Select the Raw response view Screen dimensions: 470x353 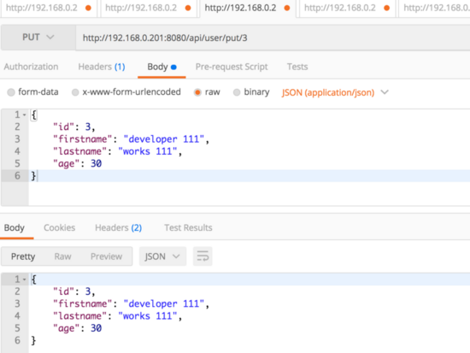pyautogui.click(x=62, y=256)
